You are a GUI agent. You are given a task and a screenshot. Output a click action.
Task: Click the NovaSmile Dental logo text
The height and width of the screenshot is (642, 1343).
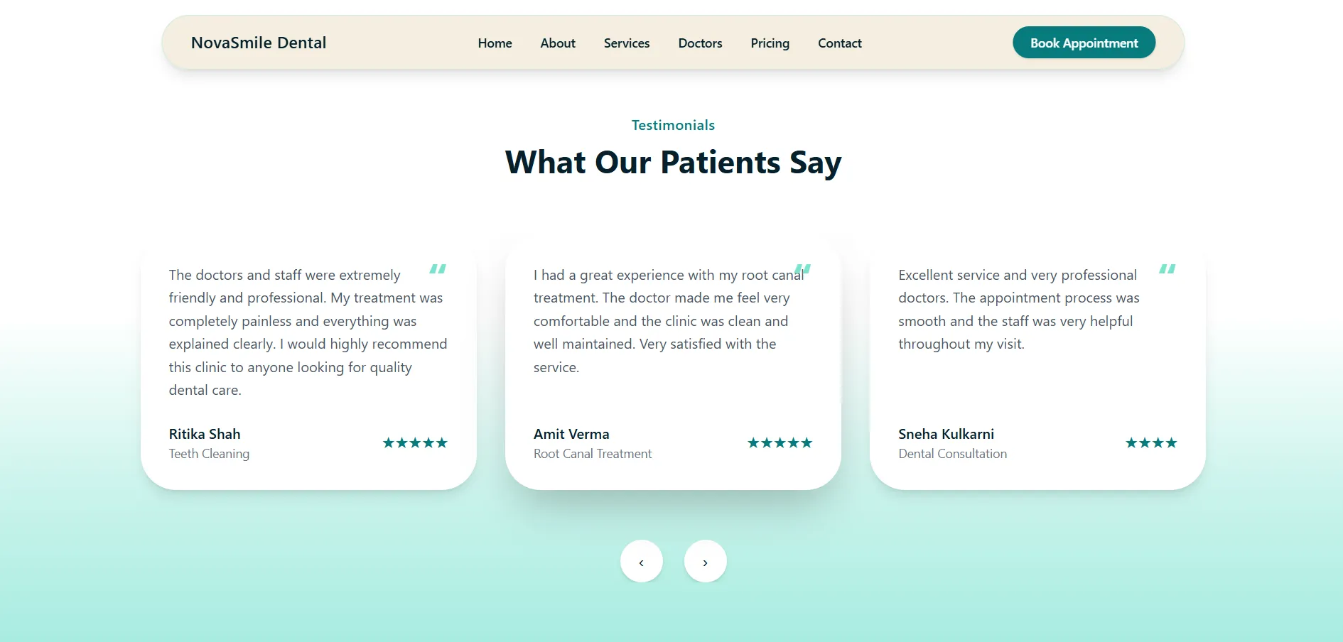pyautogui.click(x=259, y=43)
